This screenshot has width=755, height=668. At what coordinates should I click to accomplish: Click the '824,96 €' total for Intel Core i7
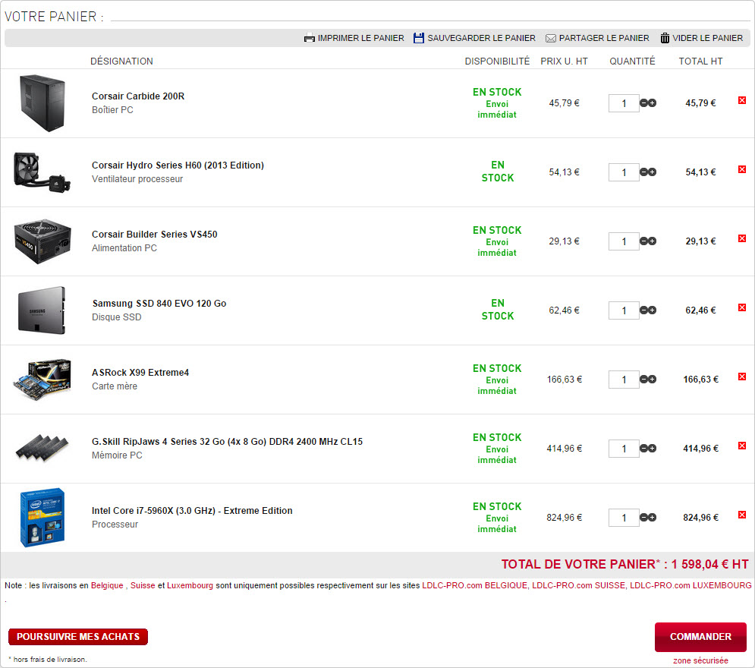pyautogui.click(x=700, y=518)
